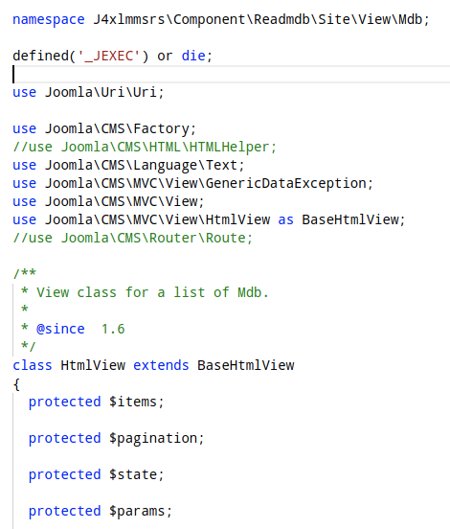Click the commented-out HTMLHelper import line

(145, 147)
